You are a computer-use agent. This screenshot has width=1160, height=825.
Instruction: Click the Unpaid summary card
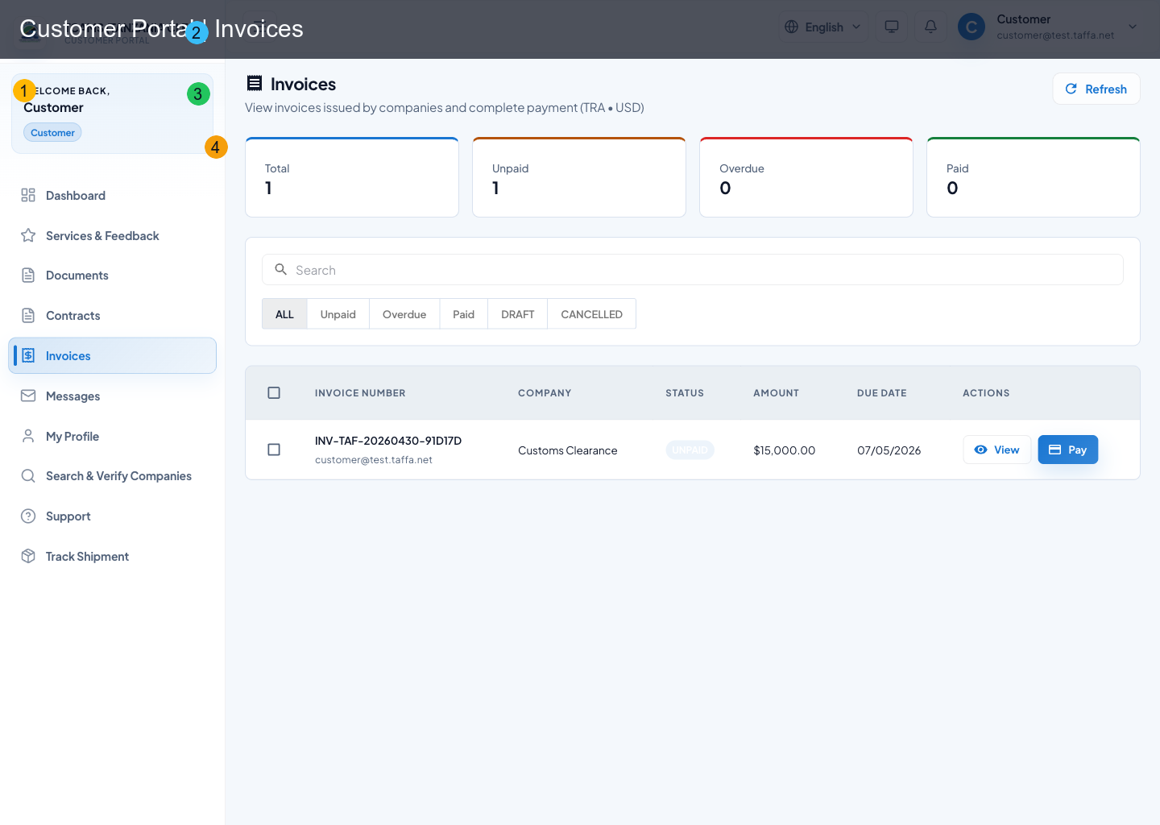(579, 177)
